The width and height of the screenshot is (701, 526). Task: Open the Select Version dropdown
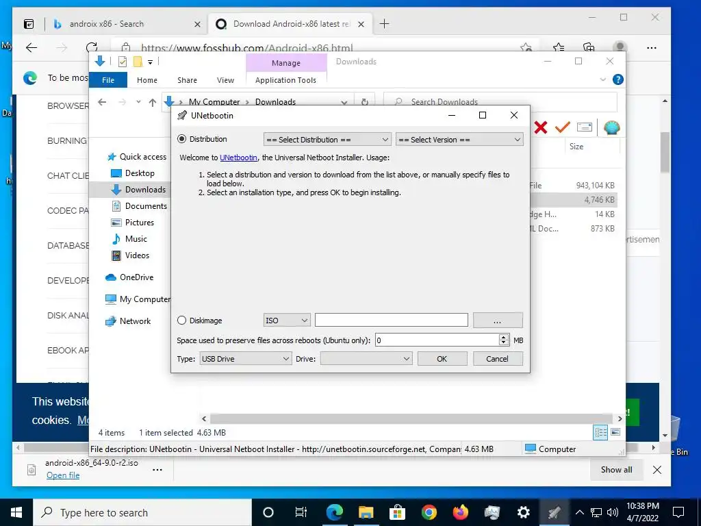459,140
